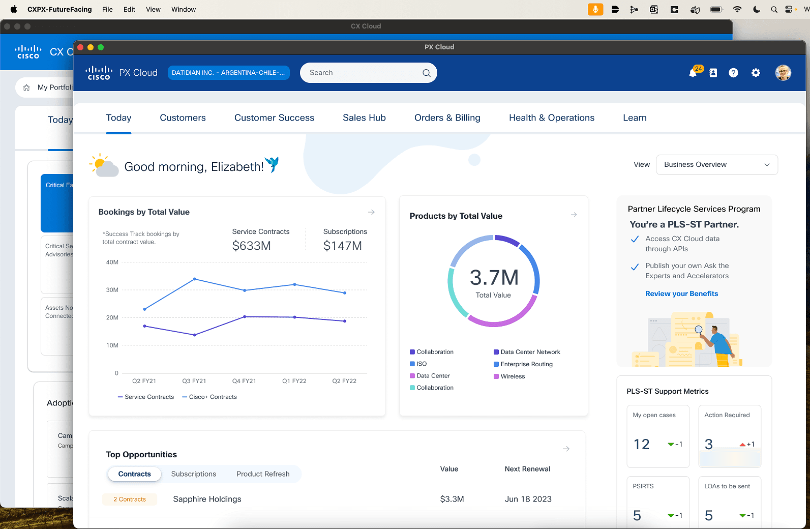Open Bookings by Total Value arrow
Image resolution: width=810 pixels, height=529 pixels.
tap(371, 212)
